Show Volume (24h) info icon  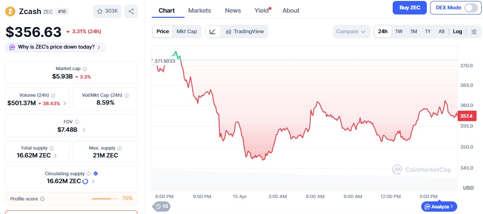tap(53, 95)
